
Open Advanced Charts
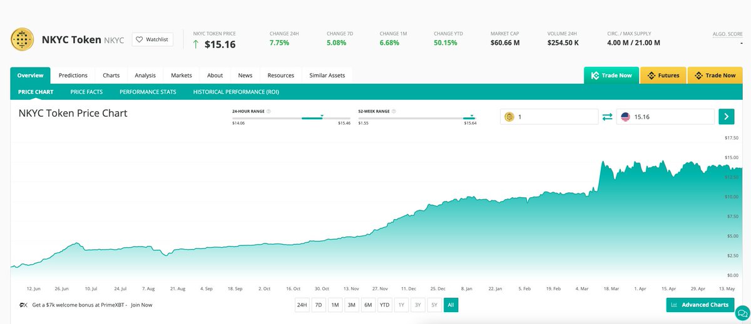pos(700,305)
